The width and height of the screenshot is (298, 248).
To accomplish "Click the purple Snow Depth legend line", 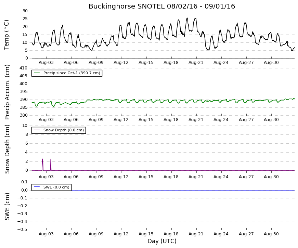I will [37, 130].
